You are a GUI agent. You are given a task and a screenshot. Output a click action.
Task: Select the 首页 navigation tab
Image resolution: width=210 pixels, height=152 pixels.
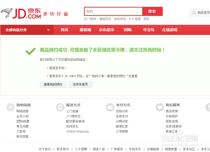(64, 30)
